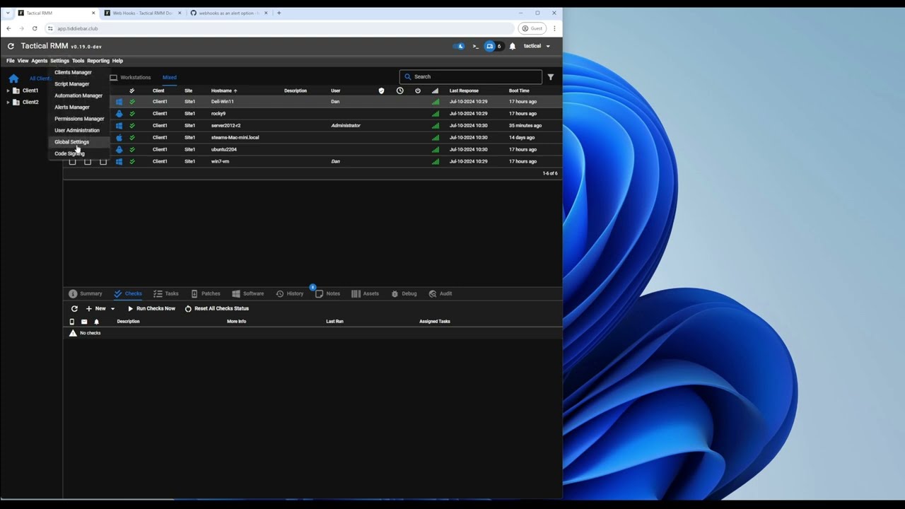
Task: Open the Notes tab
Action: 327,293
